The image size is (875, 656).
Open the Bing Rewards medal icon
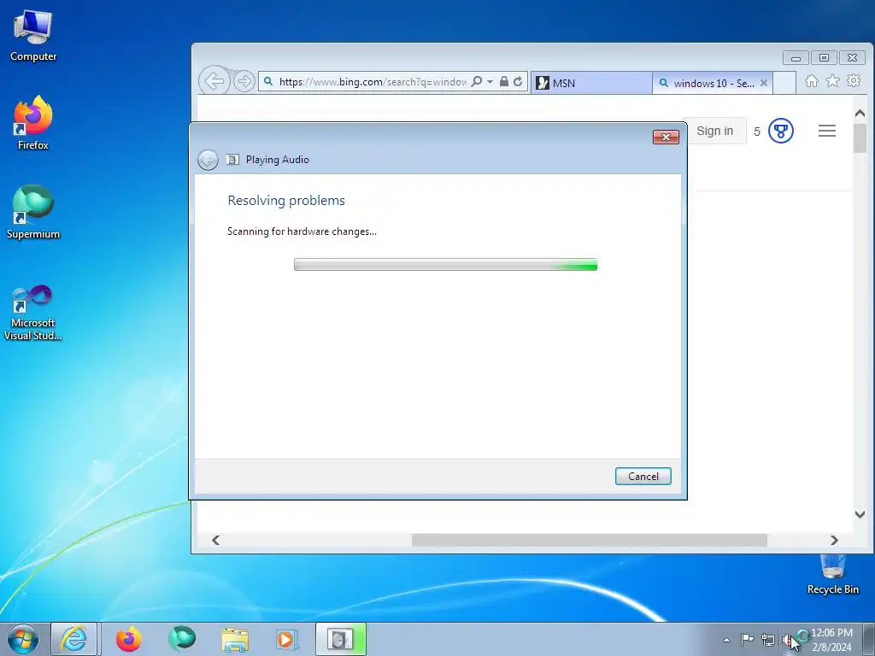781,131
